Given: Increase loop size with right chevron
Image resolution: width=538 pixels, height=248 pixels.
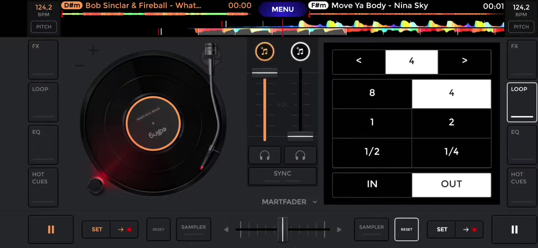Looking at the screenshot, I should click(x=464, y=62).
